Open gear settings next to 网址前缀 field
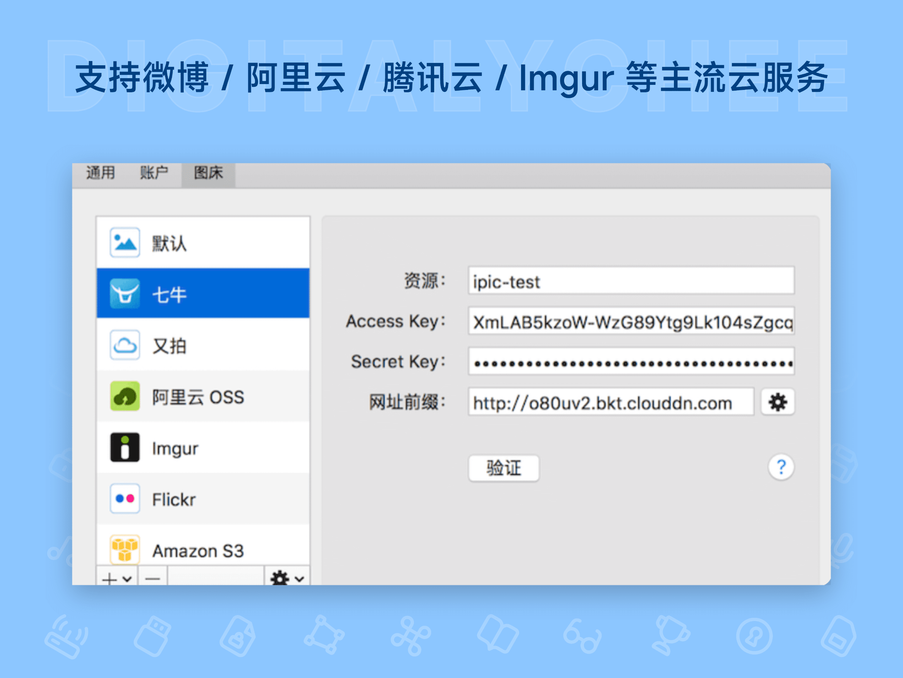 [778, 402]
